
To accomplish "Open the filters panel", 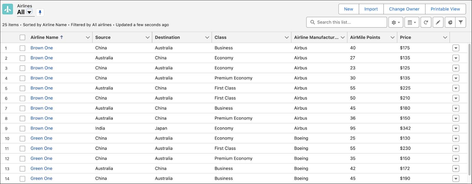I will 460,22.
